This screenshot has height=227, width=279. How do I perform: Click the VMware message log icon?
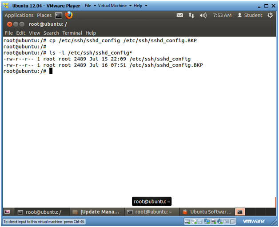[x=232, y=222]
